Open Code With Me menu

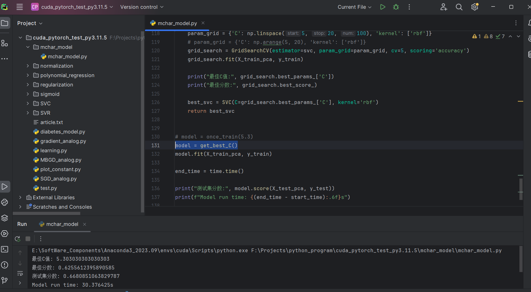[x=444, y=7]
